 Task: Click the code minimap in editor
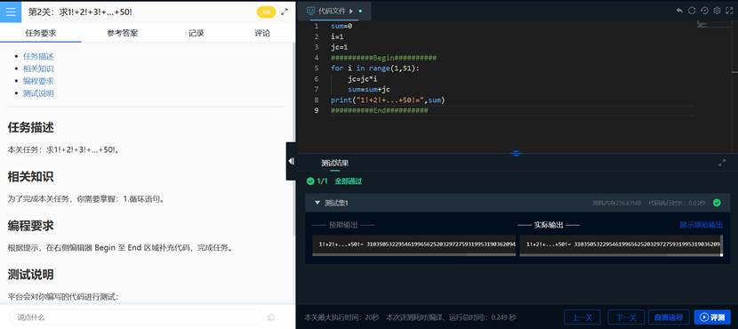(x=713, y=25)
